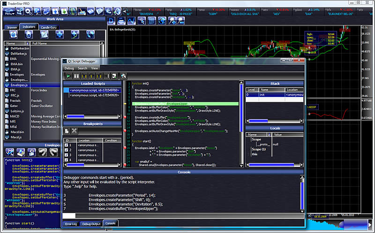This screenshot has height=233, width=375.
Task: Switch to the Debug Output tab
Action: (x=91, y=224)
